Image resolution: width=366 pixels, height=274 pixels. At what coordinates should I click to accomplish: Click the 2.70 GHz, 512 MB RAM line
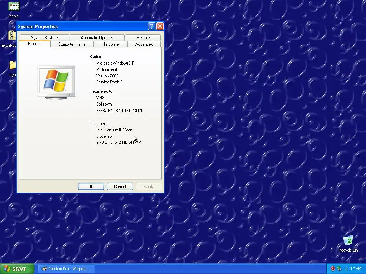pyautogui.click(x=119, y=142)
